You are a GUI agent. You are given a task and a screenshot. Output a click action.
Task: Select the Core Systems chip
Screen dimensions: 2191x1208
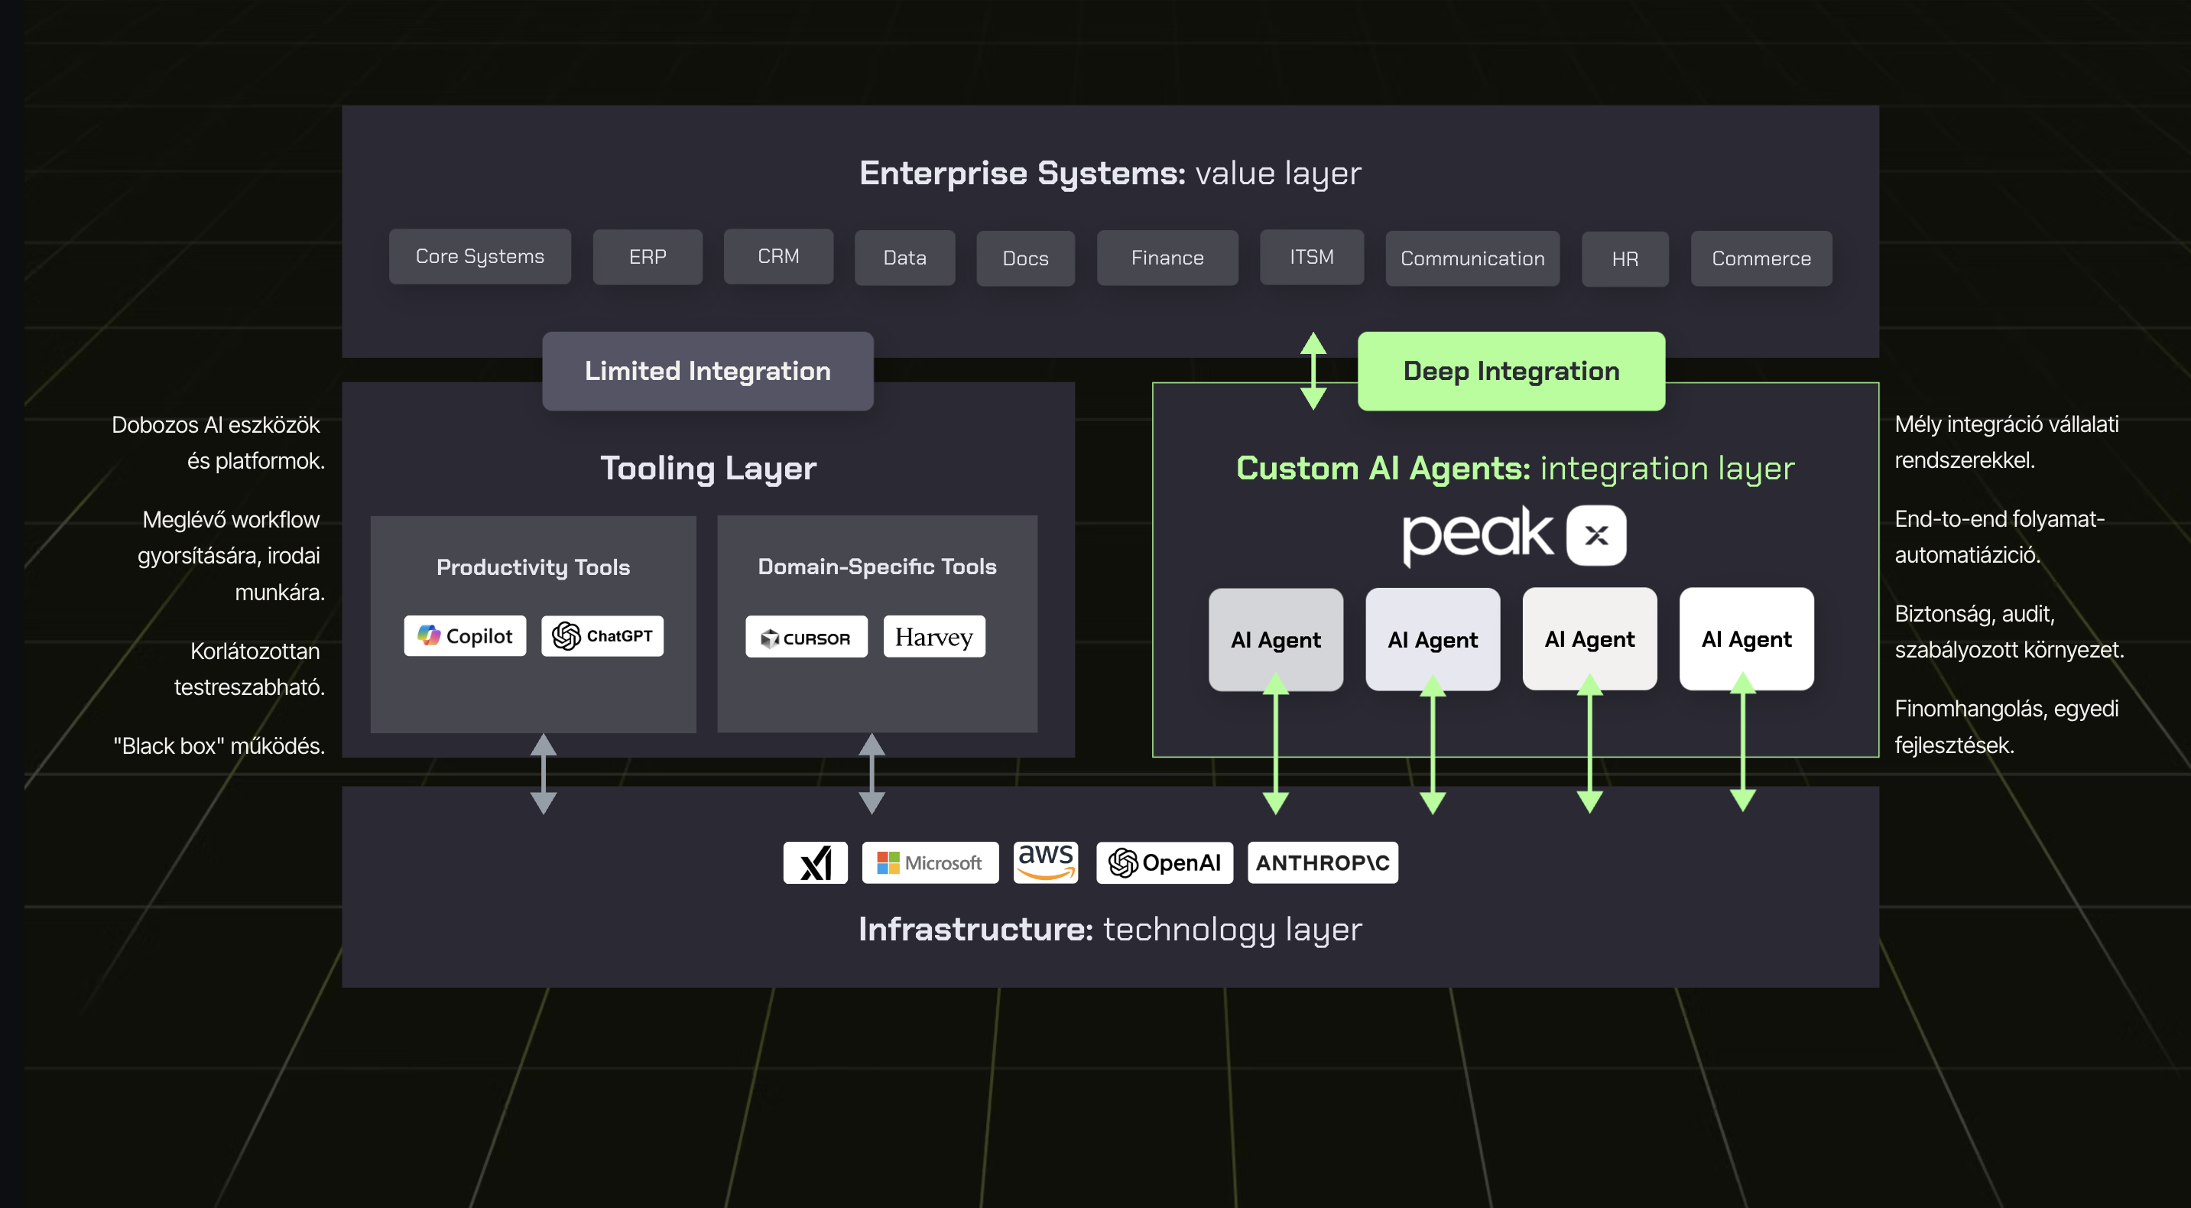coord(479,256)
